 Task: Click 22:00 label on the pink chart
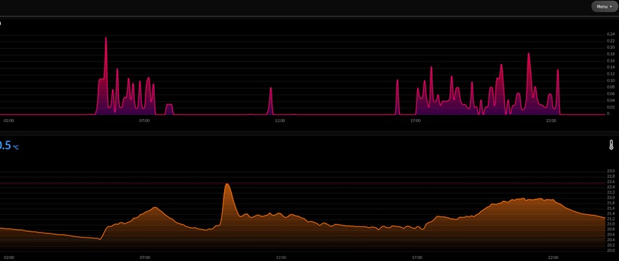pyautogui.click(x=551, y=121)
